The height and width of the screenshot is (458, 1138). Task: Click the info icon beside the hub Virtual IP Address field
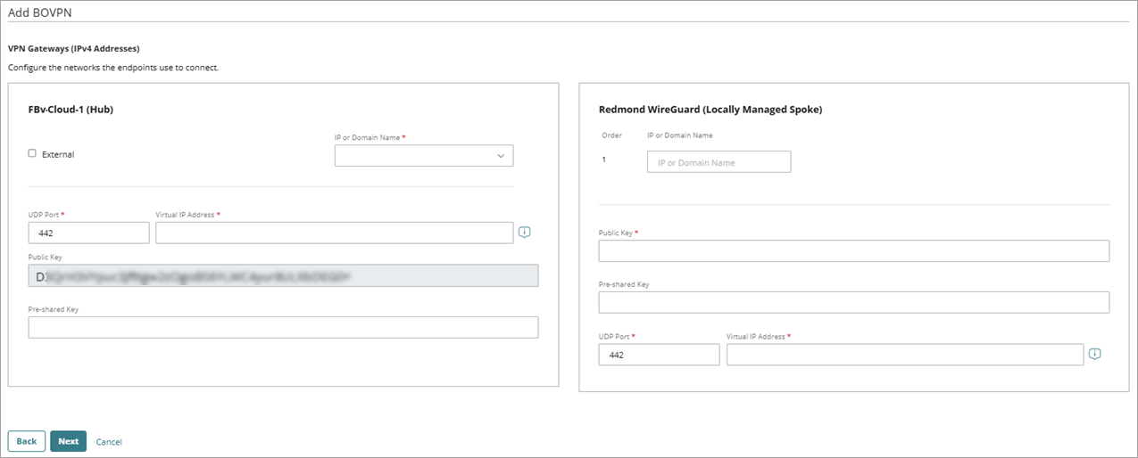[x=525, y=233]
